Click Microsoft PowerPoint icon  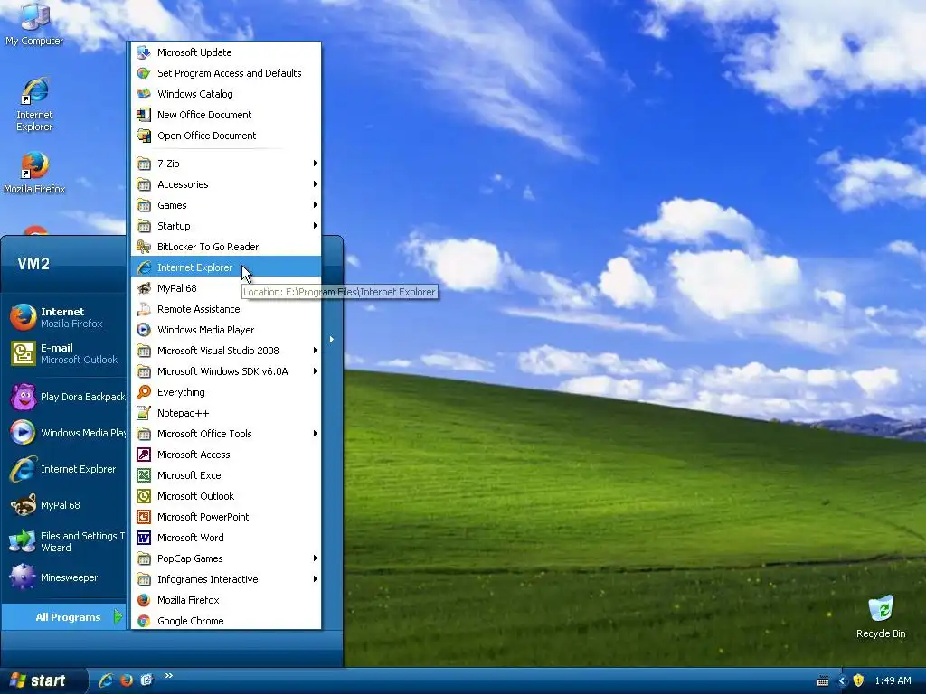(144, 517)
